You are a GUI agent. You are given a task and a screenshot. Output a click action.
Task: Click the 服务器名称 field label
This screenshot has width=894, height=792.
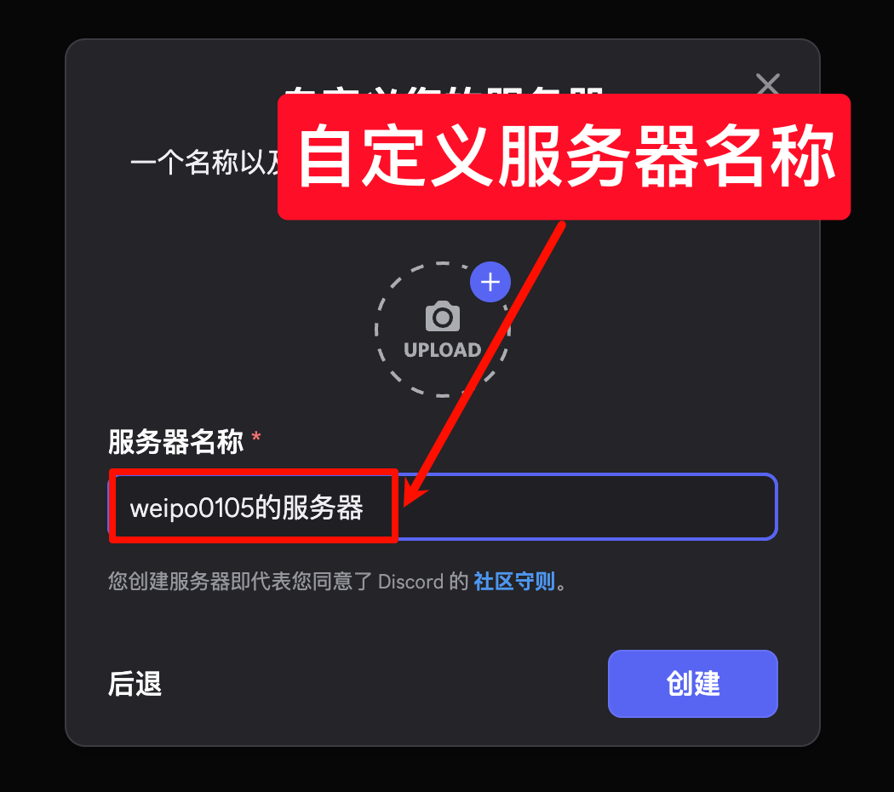tap(175, 442)
